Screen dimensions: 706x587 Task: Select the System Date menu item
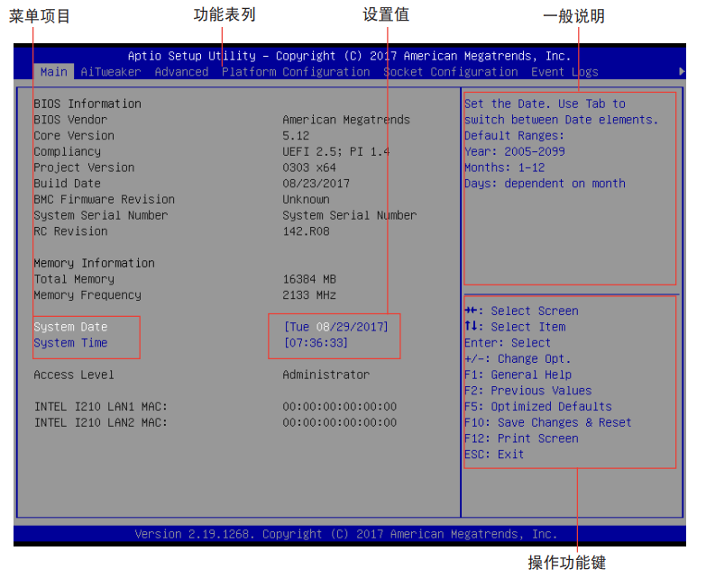(70, 327)
